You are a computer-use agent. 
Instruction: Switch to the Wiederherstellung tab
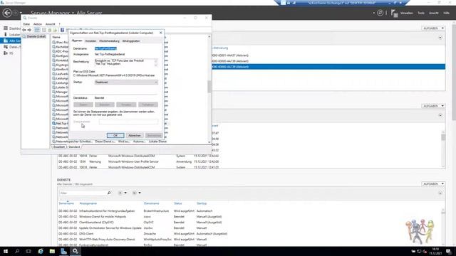tap(109, 41)
